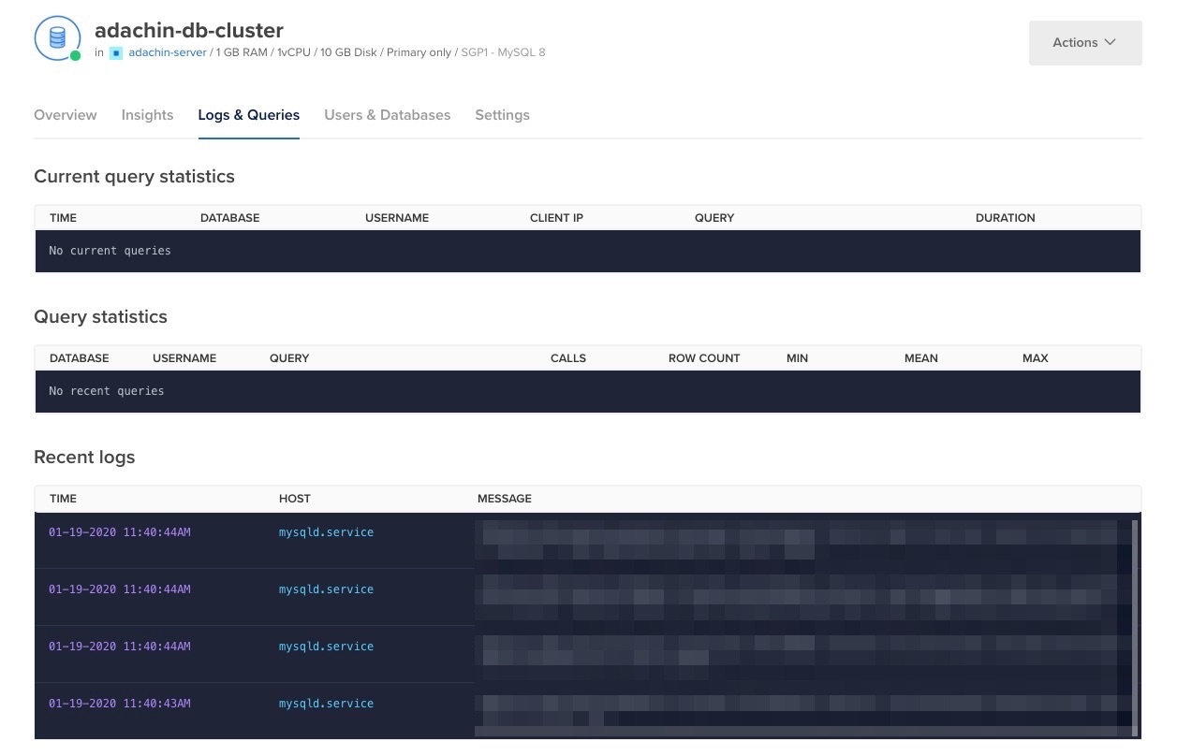Click the green online status indicator

click(75, 55)
